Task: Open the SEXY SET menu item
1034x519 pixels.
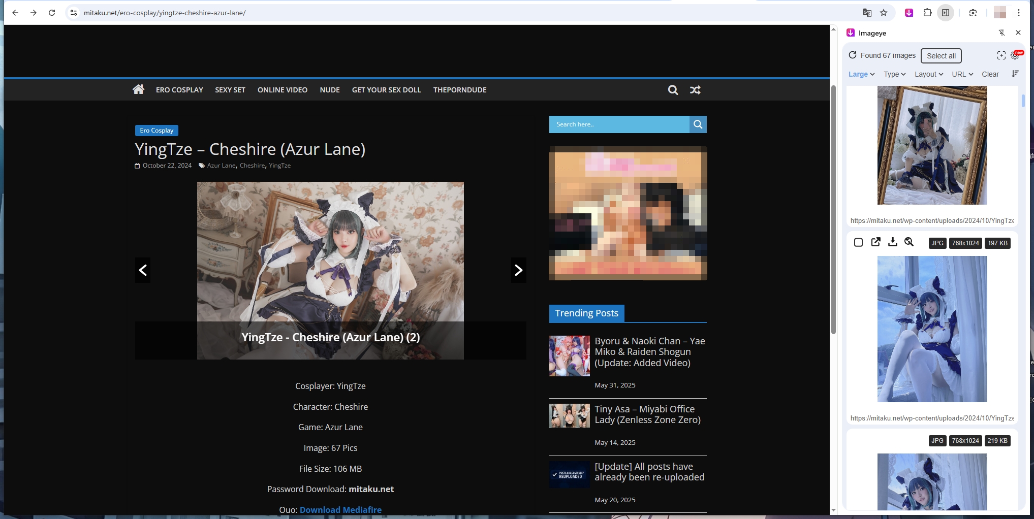Action: point(230,90)
